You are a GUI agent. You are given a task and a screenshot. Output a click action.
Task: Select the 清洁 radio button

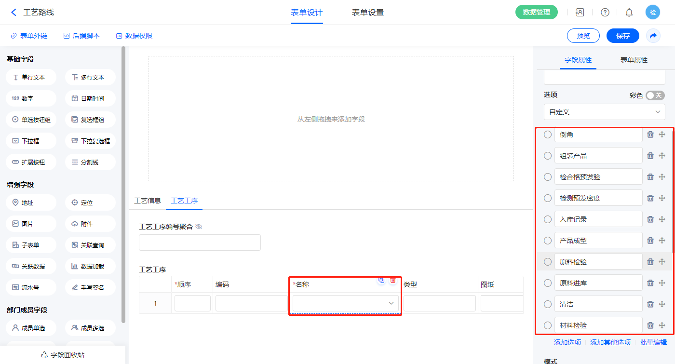[x=548, y=304]
